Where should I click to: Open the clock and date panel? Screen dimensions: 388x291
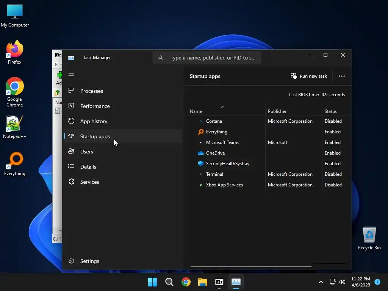[361, 282]
